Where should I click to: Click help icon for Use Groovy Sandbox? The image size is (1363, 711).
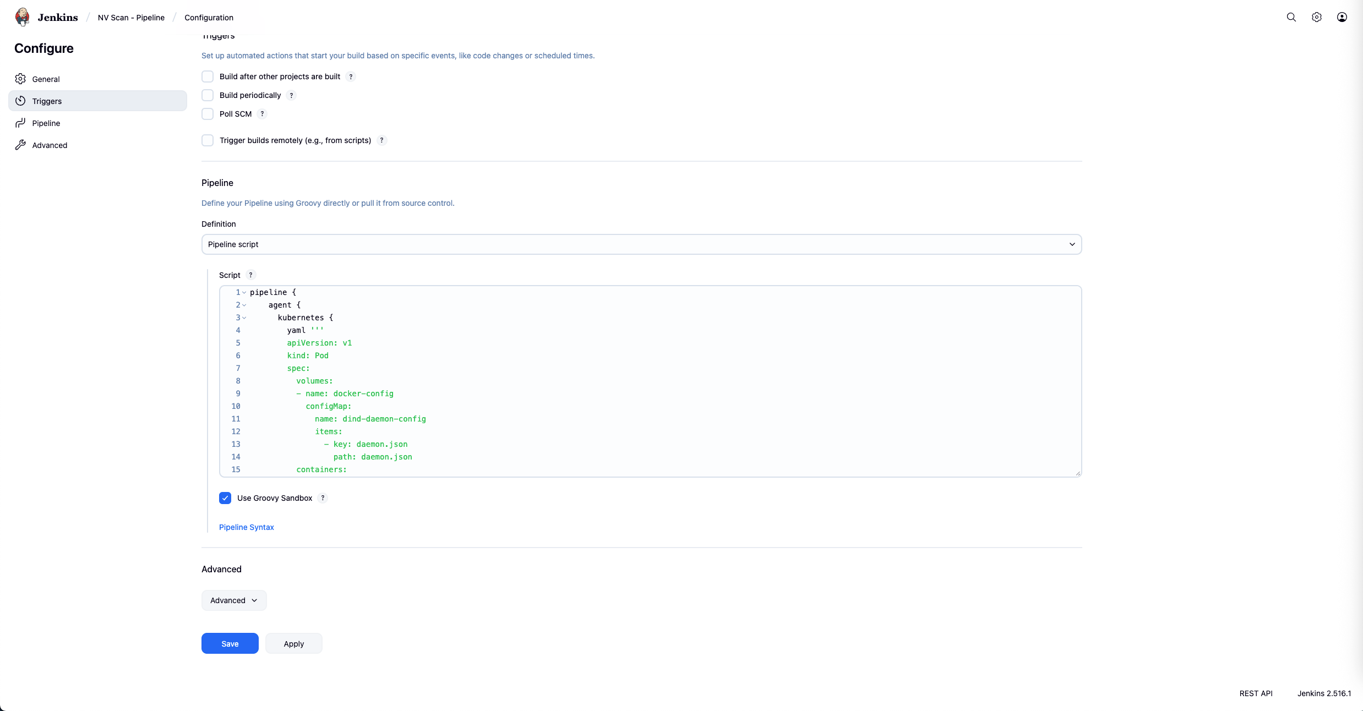tap(323, 498)
